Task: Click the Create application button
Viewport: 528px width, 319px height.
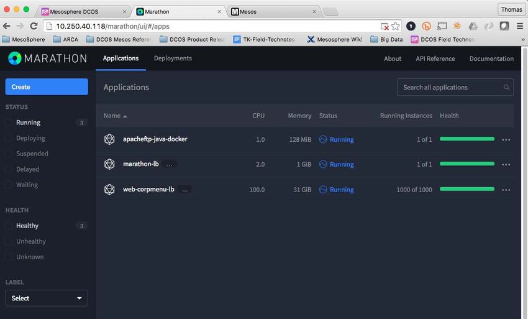Action: click(x=47, y=86)
